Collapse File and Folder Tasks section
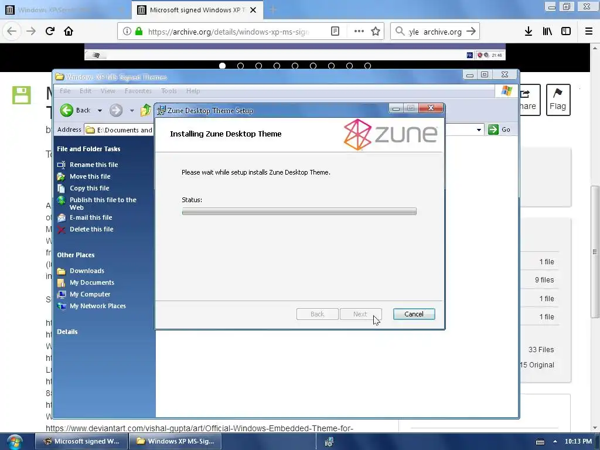The image size is (600, 450). pyautogui.click(x=88, y=149)
